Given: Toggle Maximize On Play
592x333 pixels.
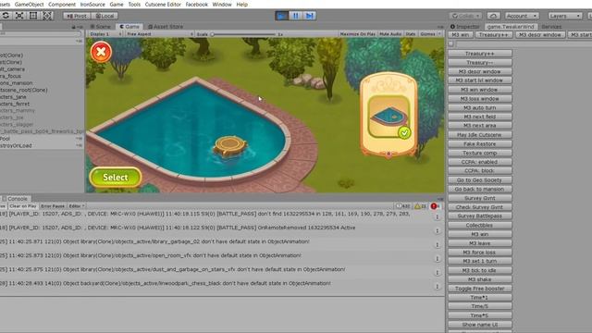Looking at the screenshot, I should pyautogui.click(x=358, y=34).
